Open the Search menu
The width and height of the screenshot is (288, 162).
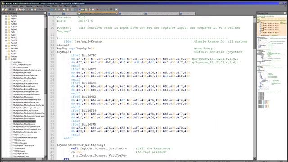point(15,6)
